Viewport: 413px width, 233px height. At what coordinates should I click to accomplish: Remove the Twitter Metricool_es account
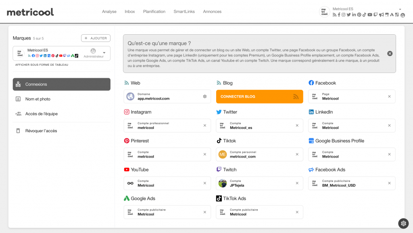[297, 126]
